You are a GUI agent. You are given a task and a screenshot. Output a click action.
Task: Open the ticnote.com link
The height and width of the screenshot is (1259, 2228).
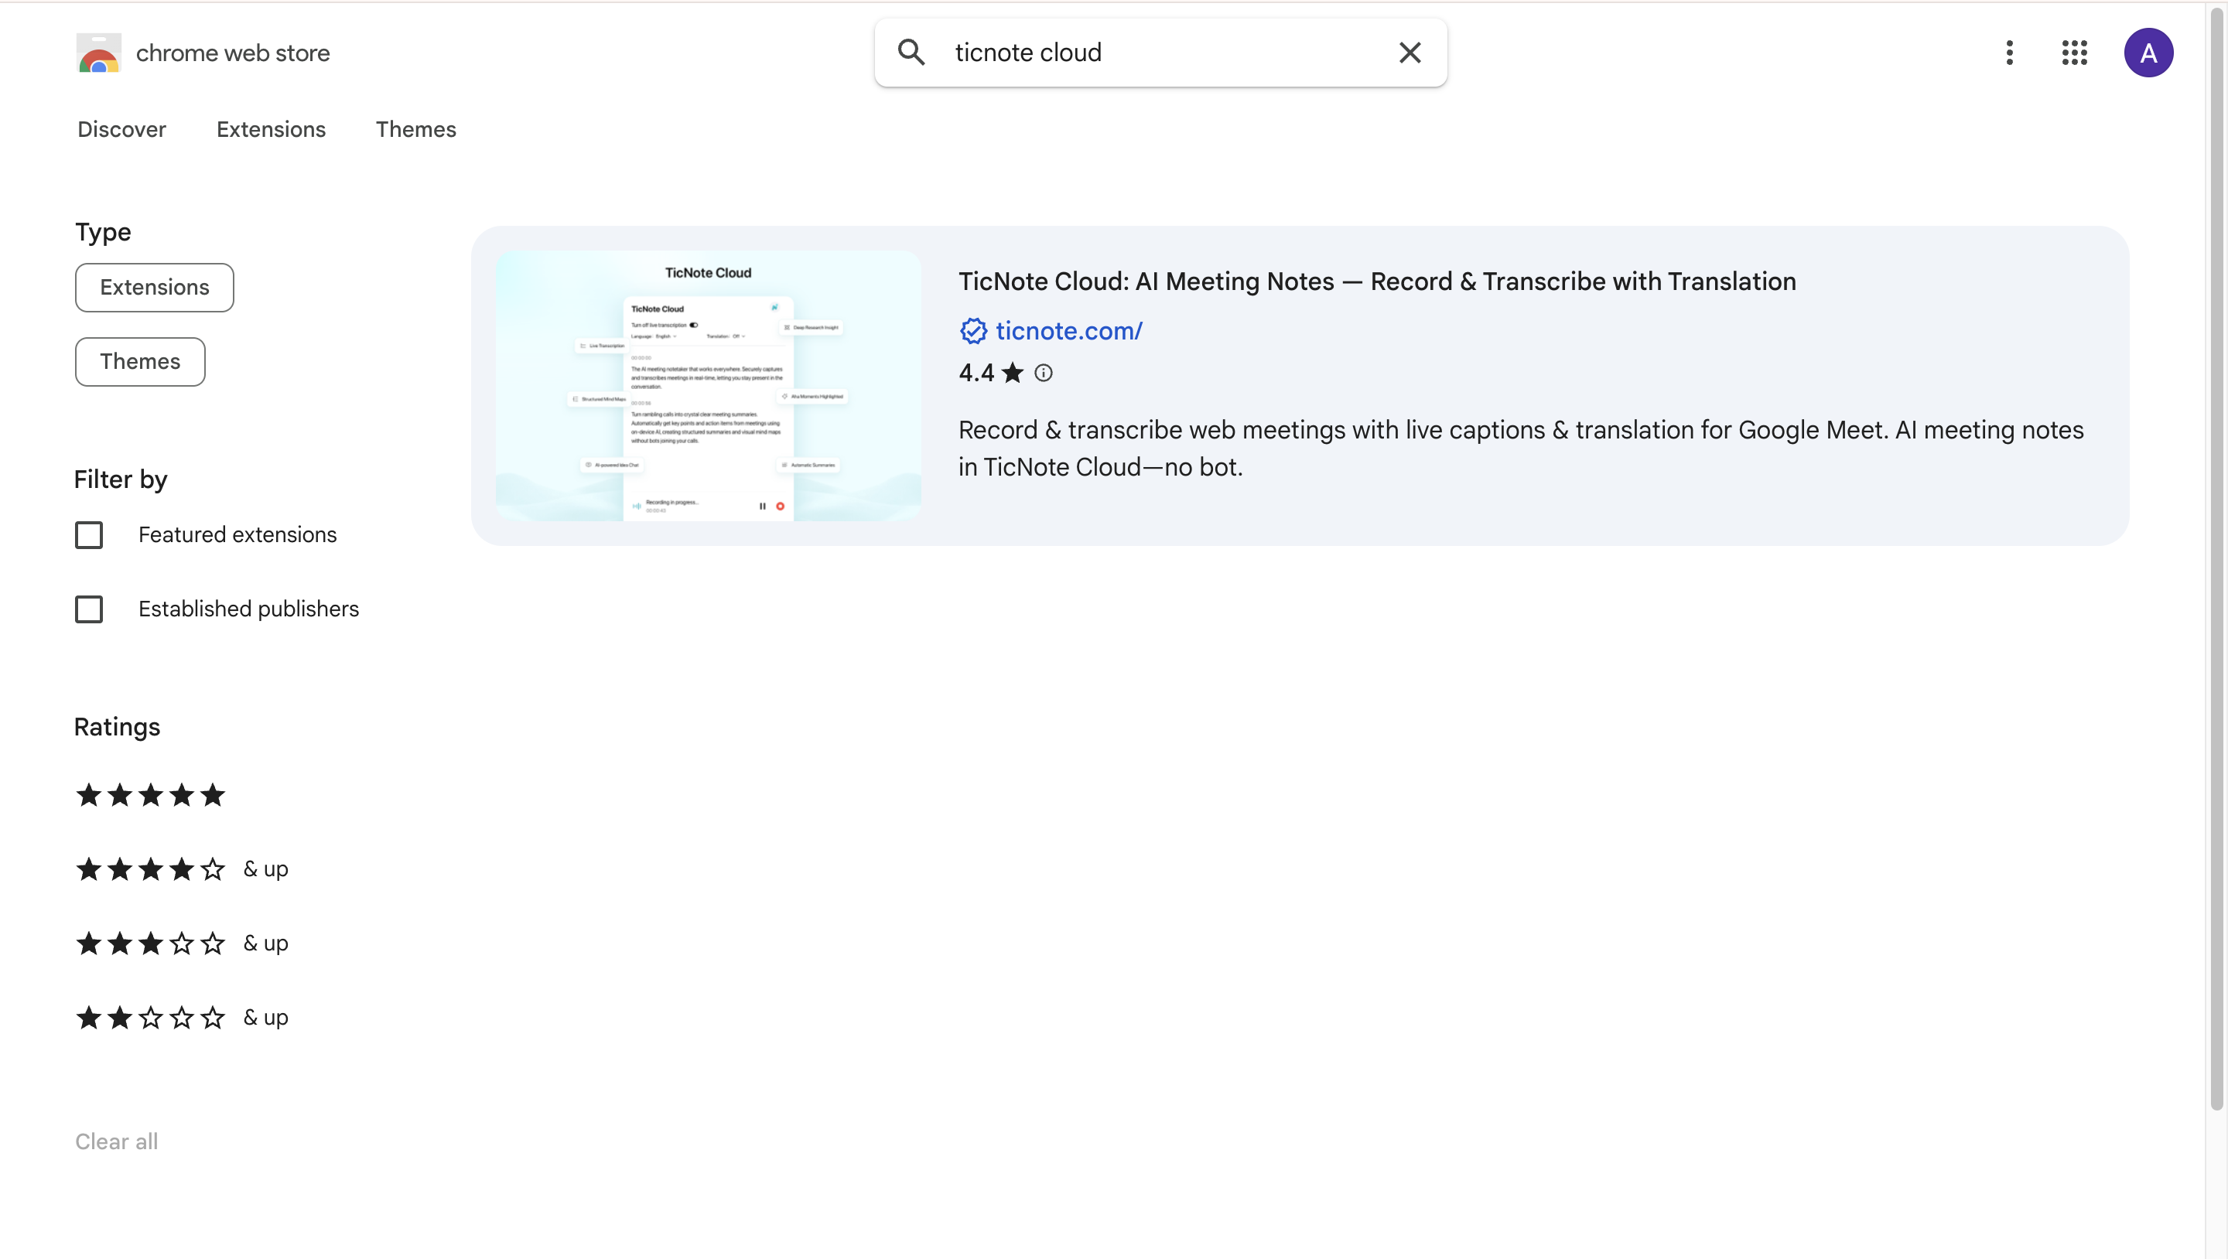(1070, 331)
